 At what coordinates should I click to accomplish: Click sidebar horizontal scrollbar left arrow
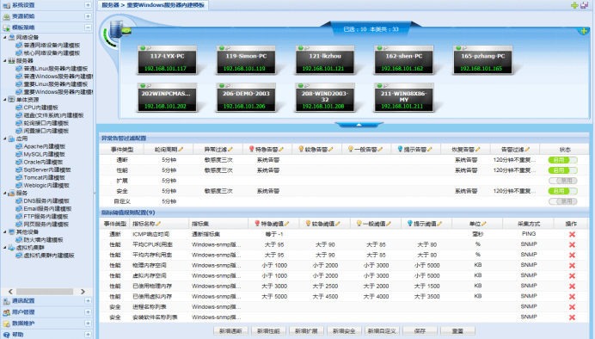[x=10, y=292]
